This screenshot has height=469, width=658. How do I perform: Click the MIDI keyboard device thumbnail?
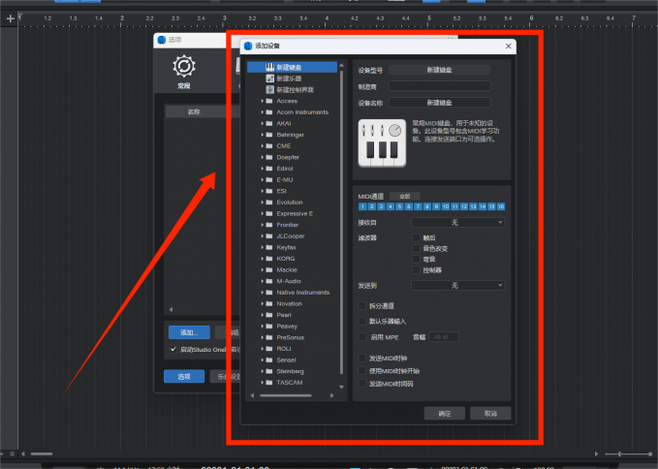click(382, 143)
